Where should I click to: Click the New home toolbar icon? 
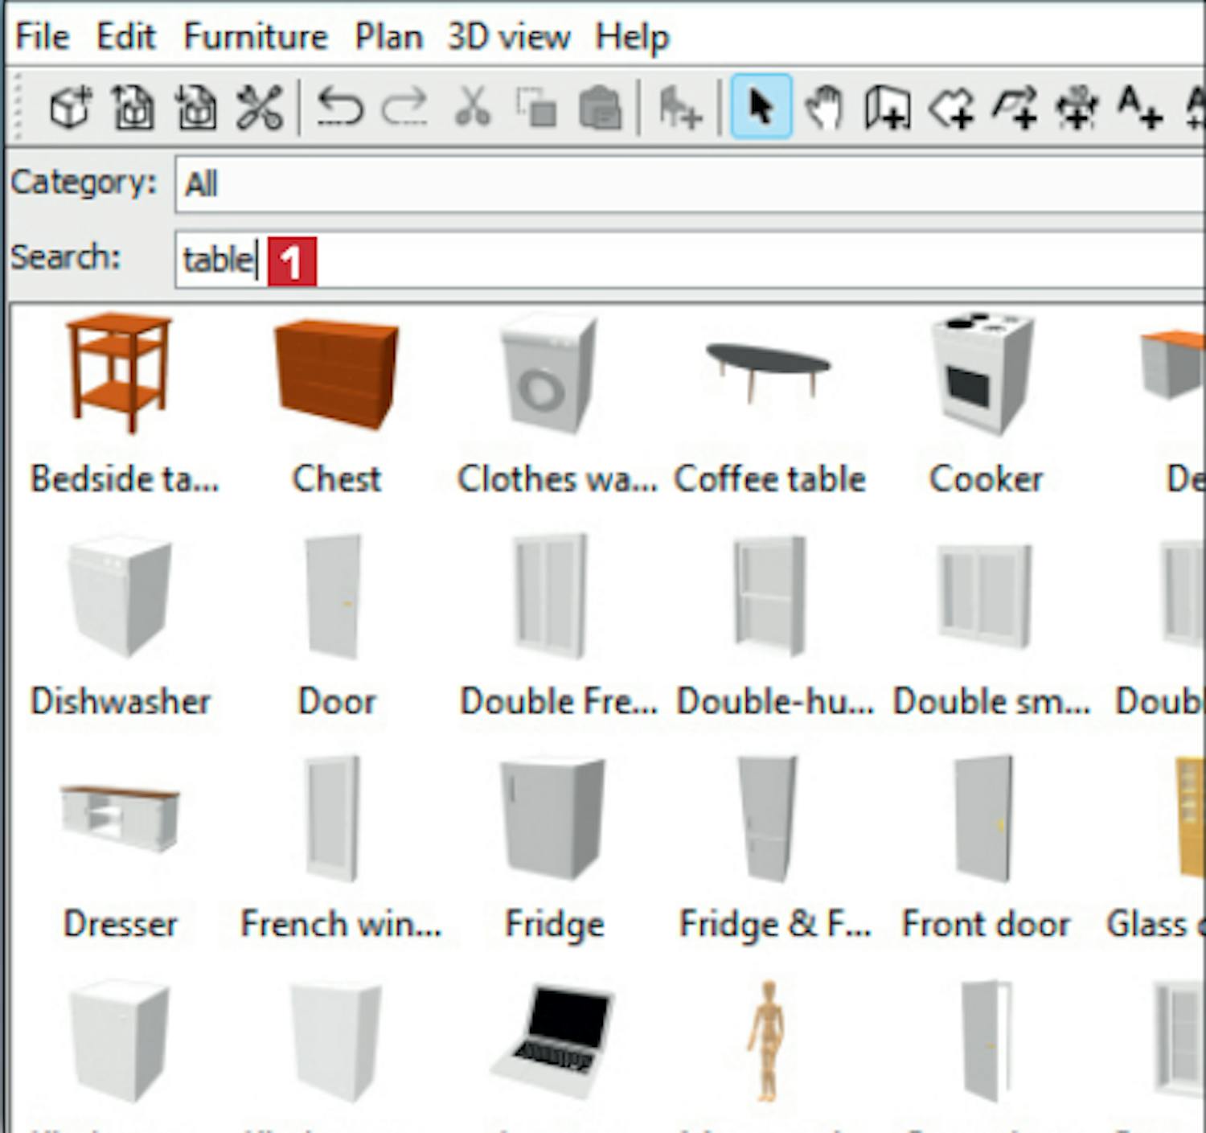tap(71, 108)
